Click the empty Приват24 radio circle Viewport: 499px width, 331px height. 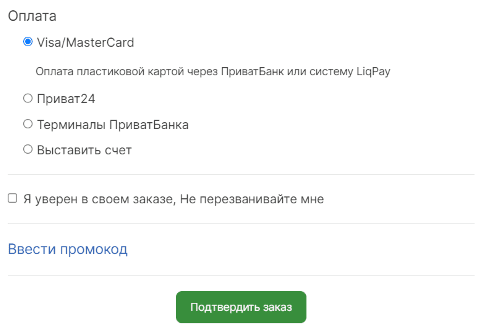[x=28, y=98]
